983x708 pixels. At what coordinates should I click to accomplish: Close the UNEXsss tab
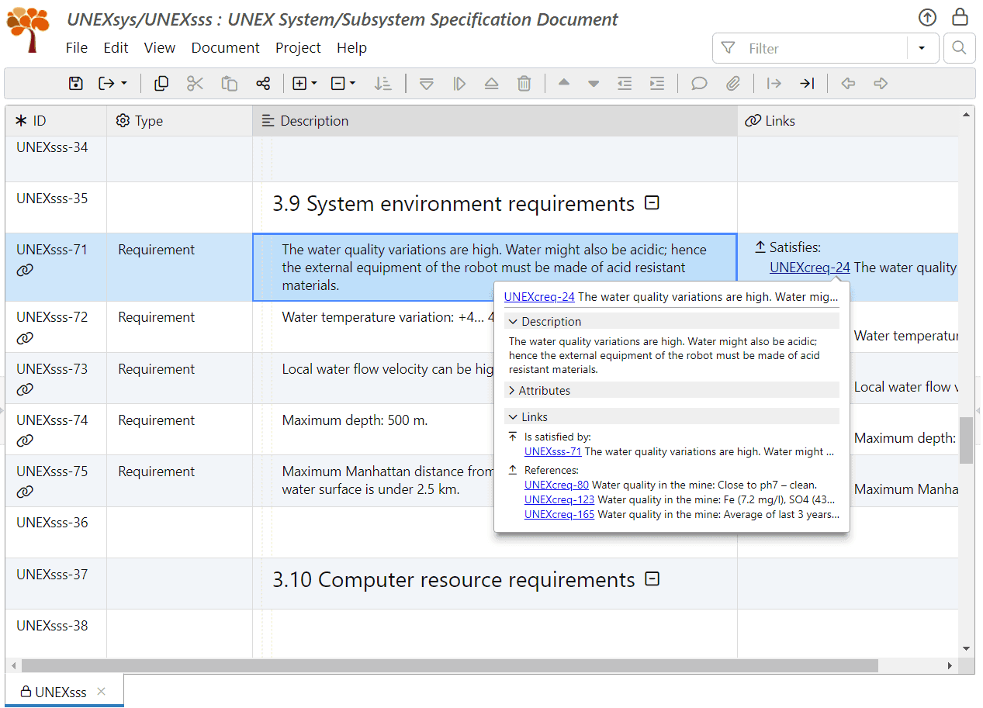pos(102,691)
